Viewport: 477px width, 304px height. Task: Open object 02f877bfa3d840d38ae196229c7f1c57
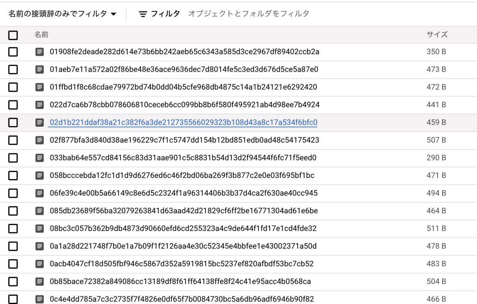[184, 140]
